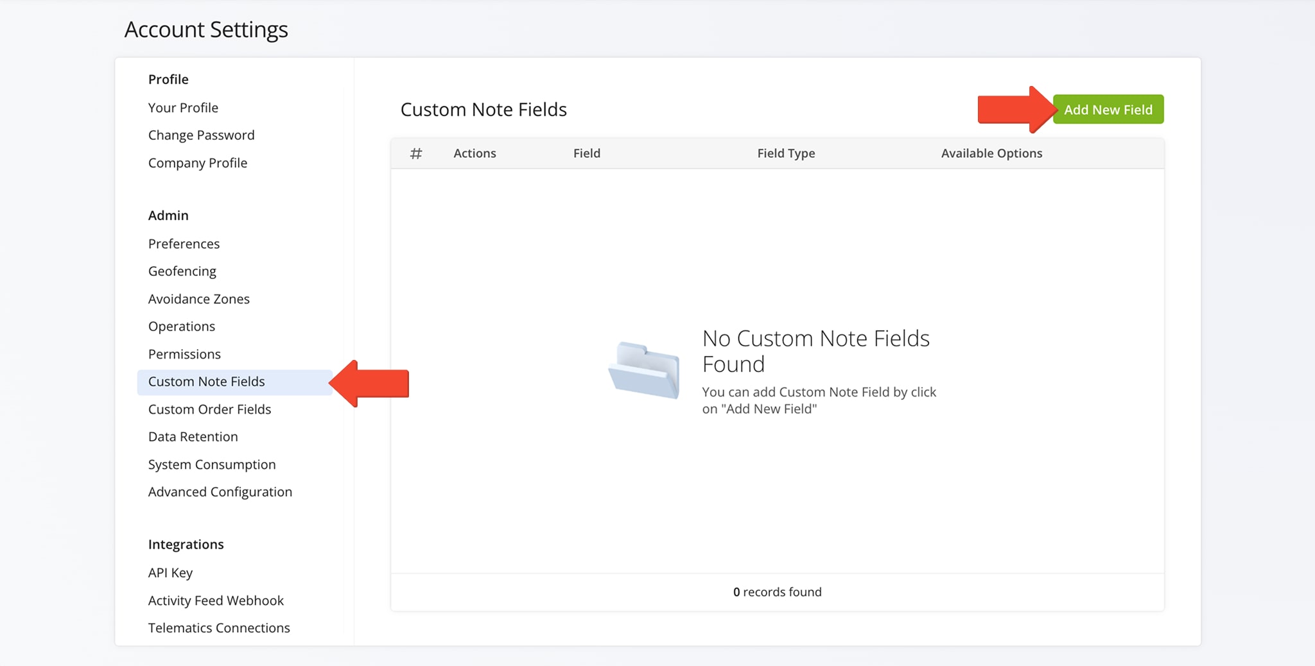Click the Add New Field button
The width and height of the screenshot is (1315, 666).
click(1108, 110)
